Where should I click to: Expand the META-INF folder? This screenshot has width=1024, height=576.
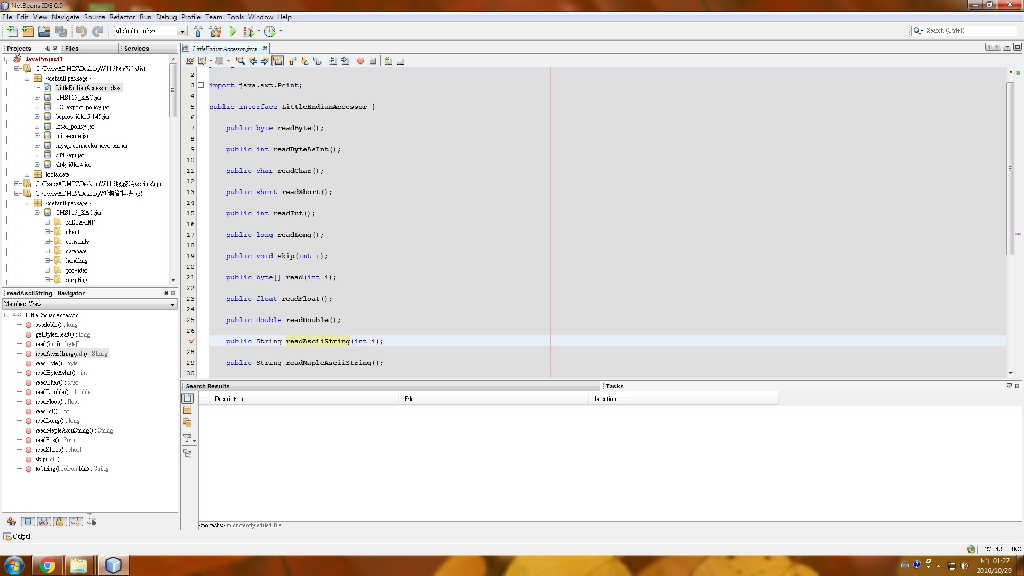pyautogui.click(x=47, y=222)
